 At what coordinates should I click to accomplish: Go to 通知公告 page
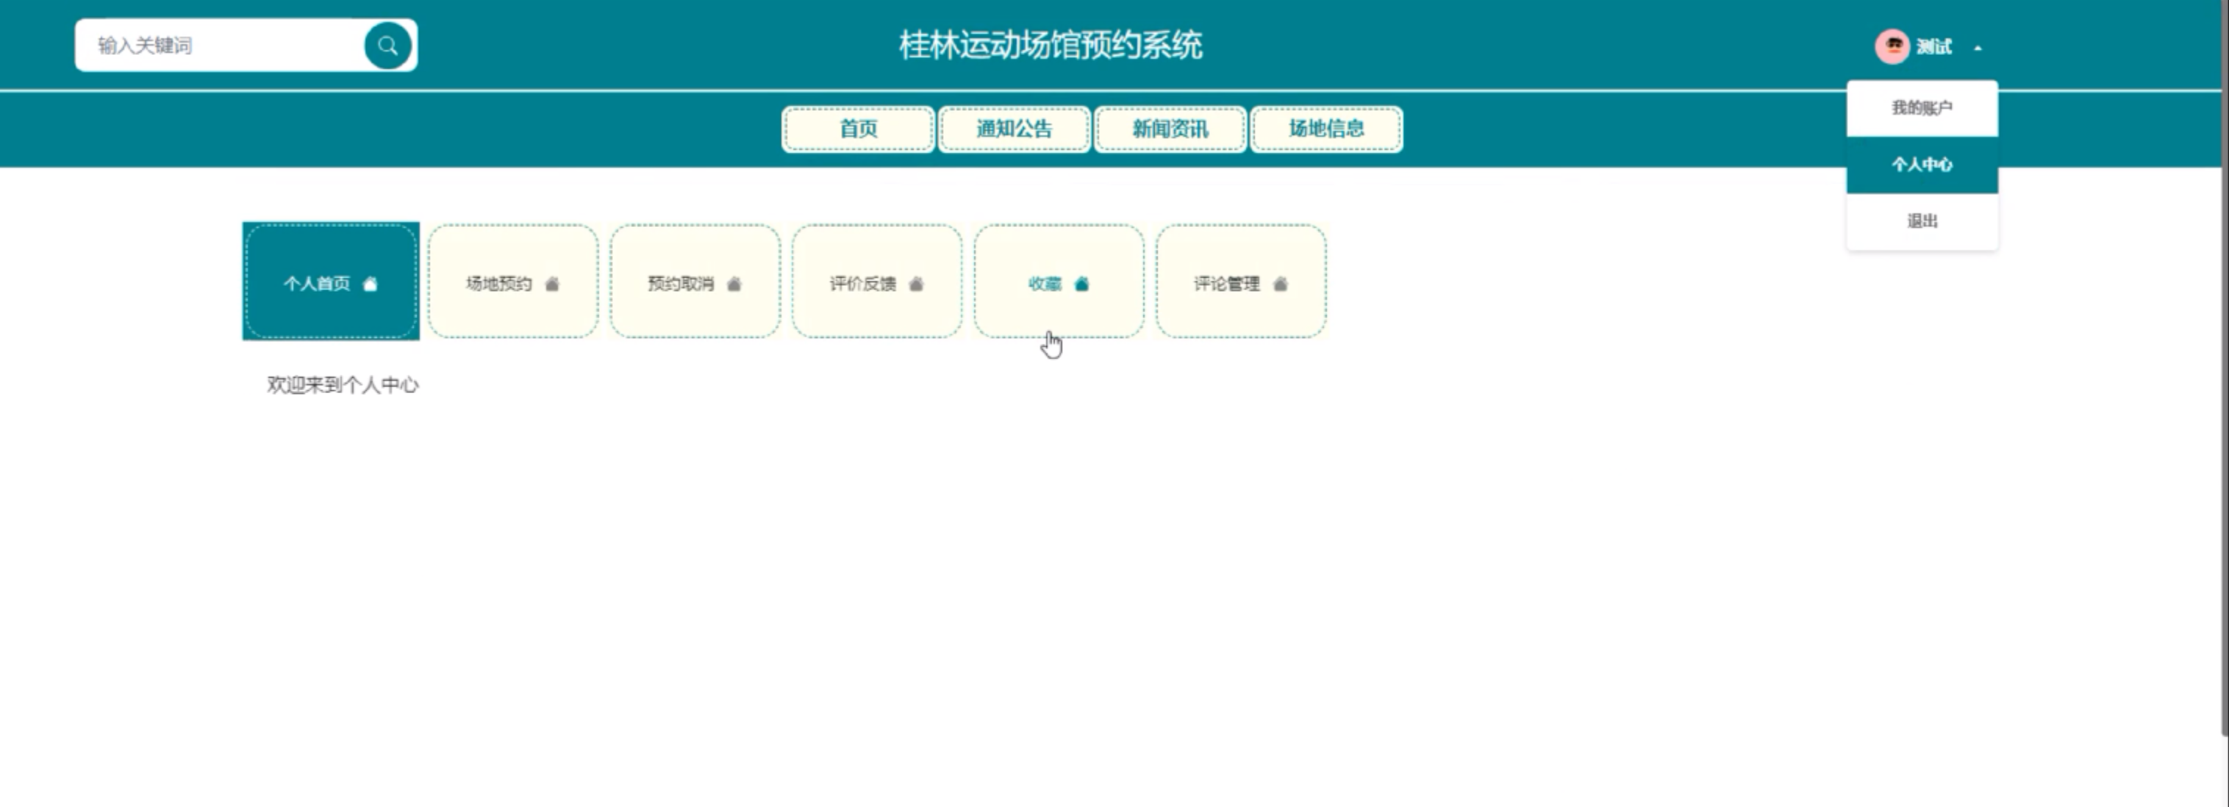[1014, 129]
